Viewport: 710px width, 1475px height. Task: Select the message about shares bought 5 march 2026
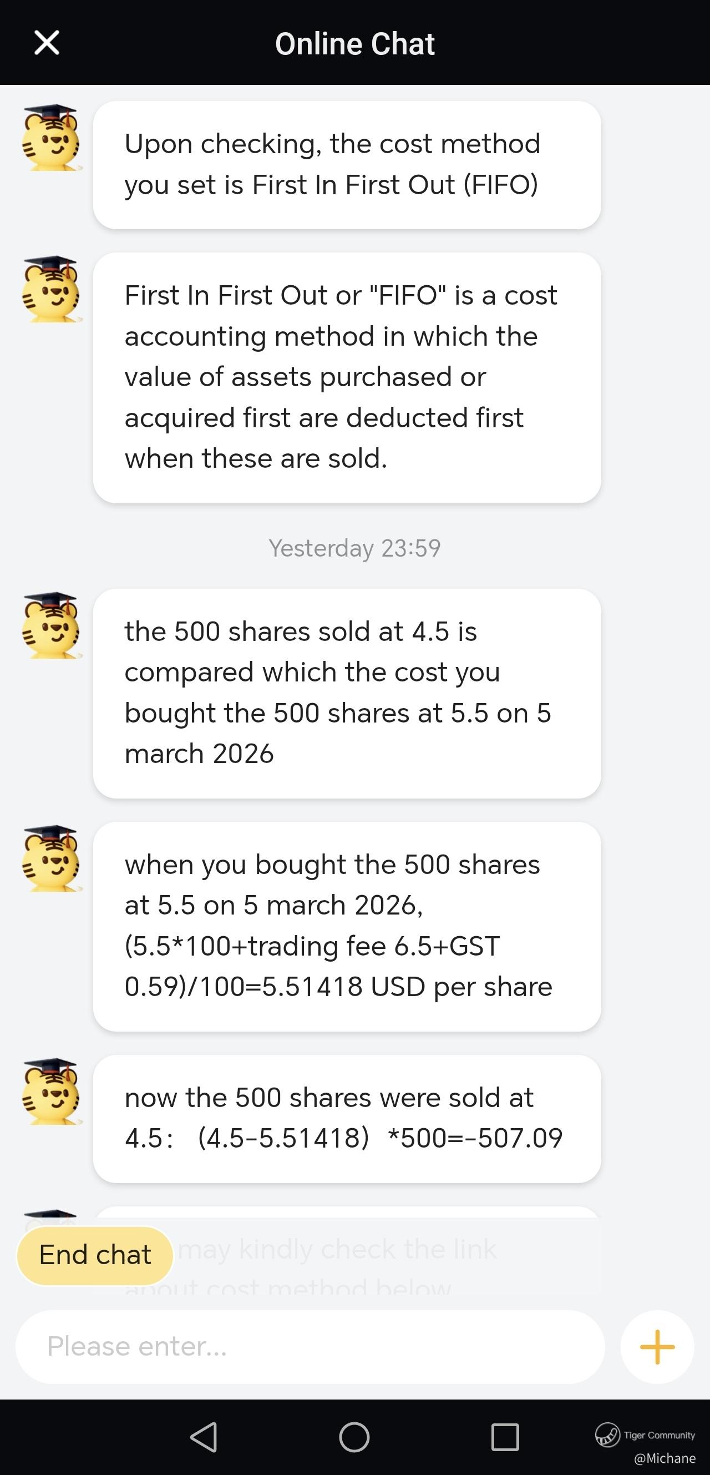pyautogui.click(x=347, y=694)
